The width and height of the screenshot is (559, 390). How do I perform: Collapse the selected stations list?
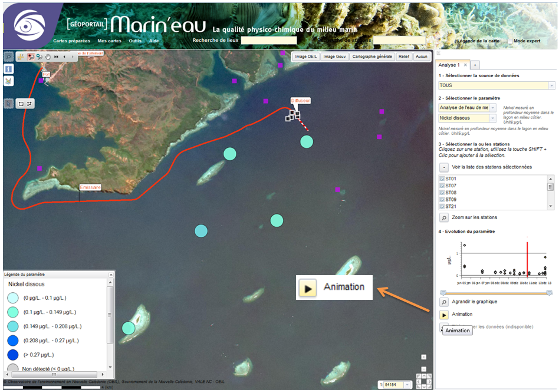click(x=444, y=167)
